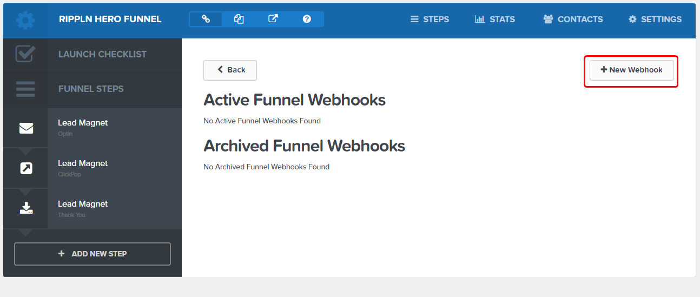Click the launch checklist checkmark icon
Screen dimensions: 700x297
25,54
